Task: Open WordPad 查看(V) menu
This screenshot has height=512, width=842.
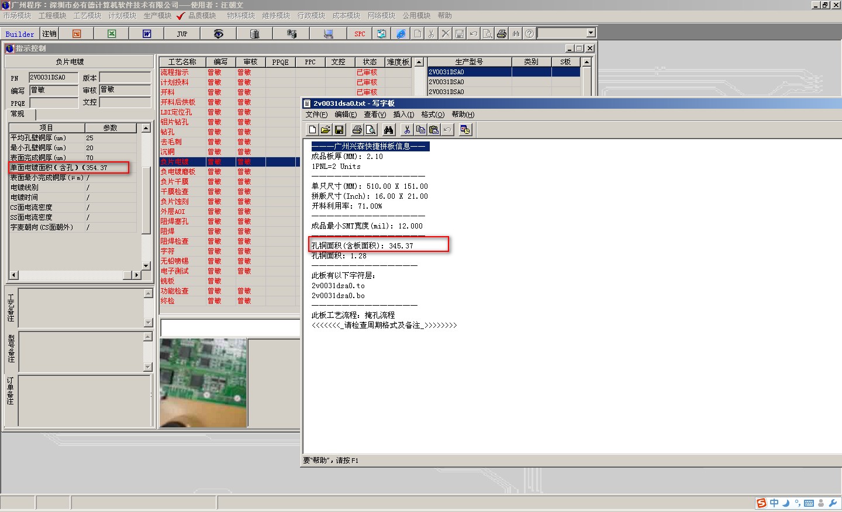Action: click(x=375, y=115)
